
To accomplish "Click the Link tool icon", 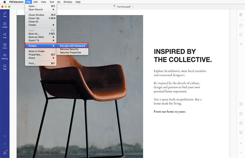I will (5, 35).
